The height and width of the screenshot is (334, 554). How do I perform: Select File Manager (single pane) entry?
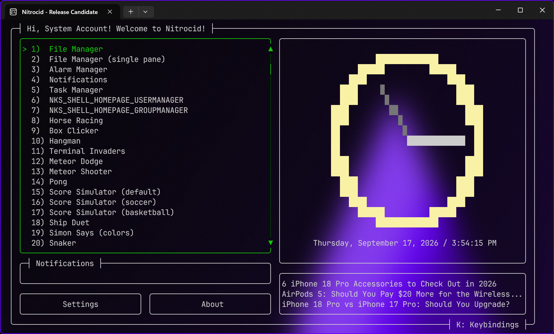pos(107,59)
